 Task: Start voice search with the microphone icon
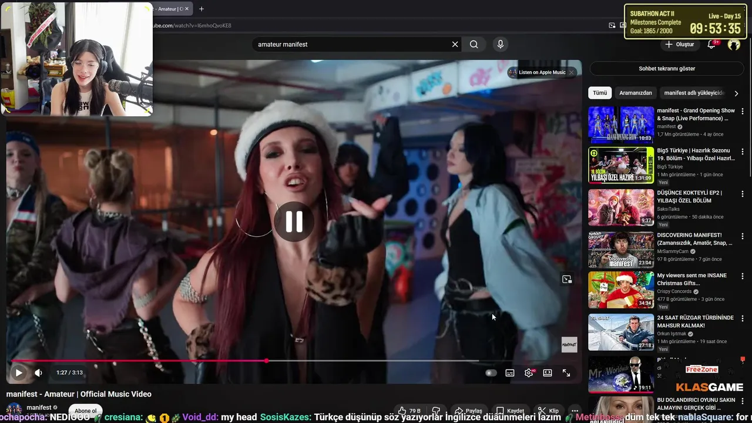(x=500, y=44)
